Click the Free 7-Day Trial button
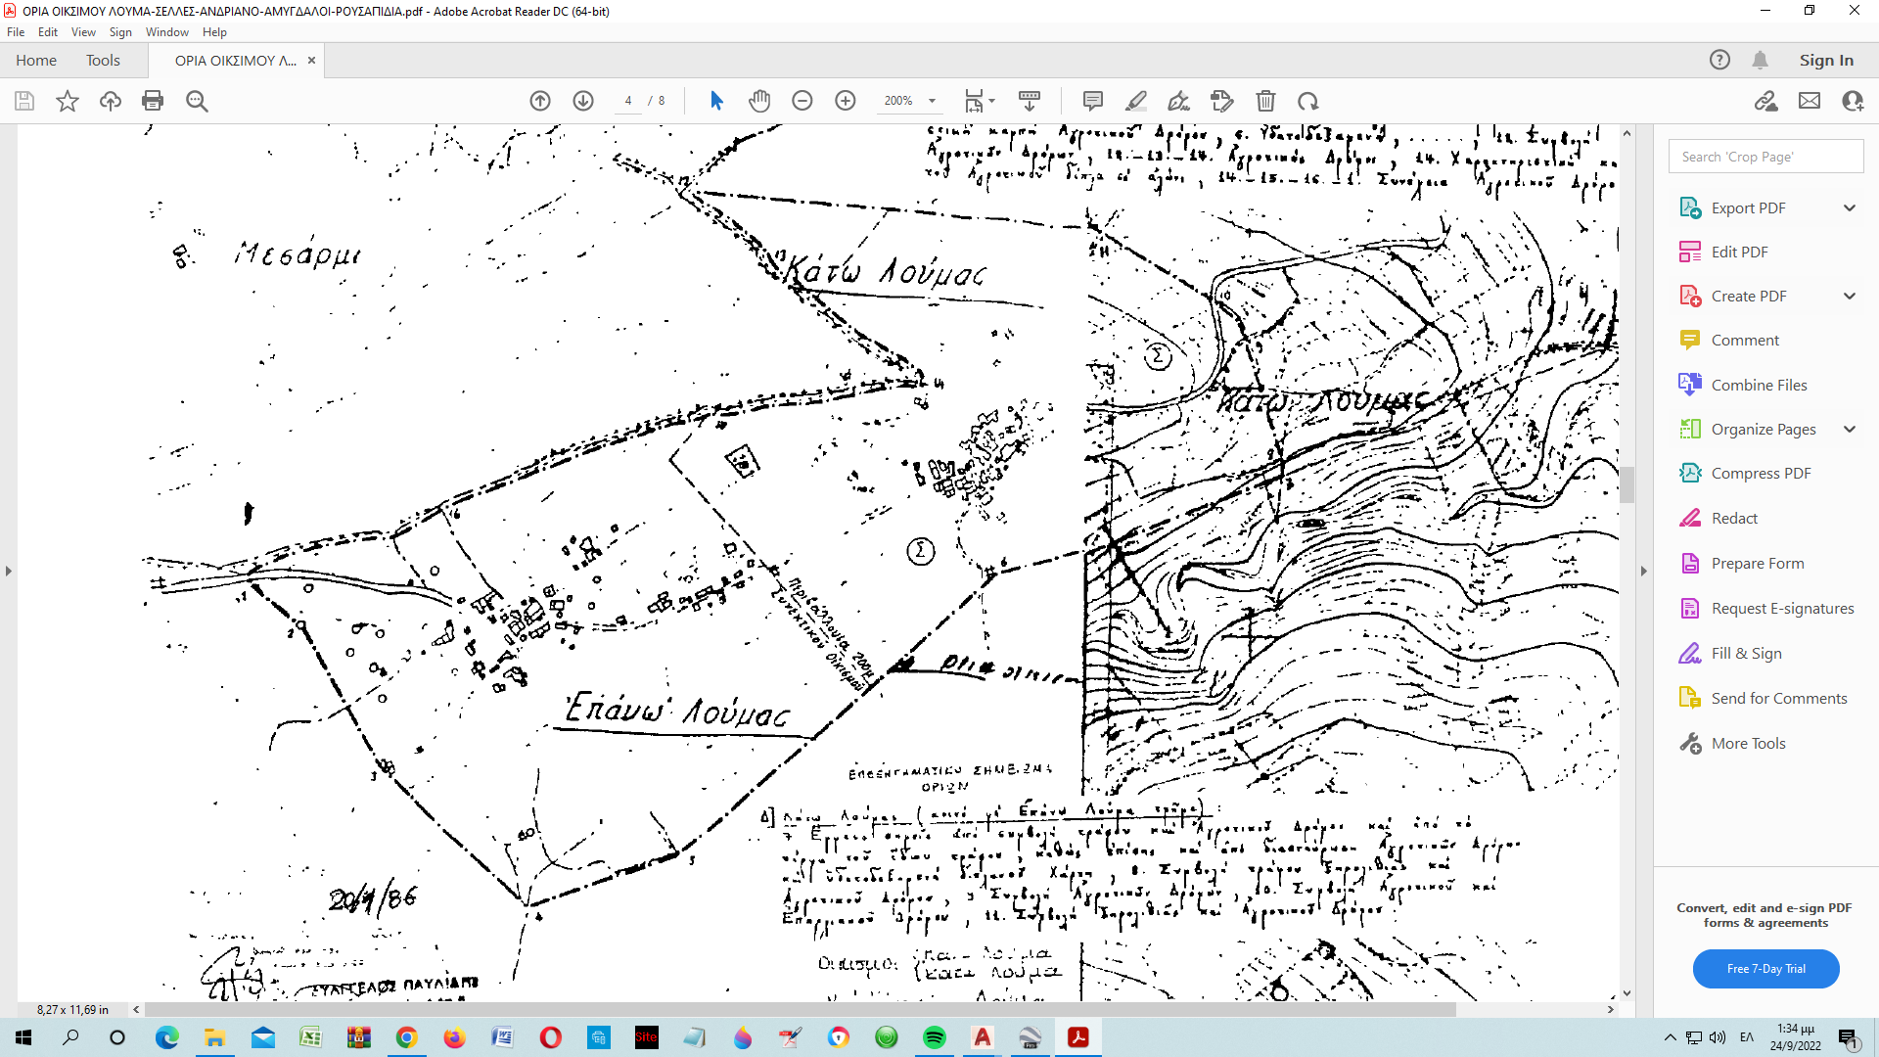 point(1765,968)
